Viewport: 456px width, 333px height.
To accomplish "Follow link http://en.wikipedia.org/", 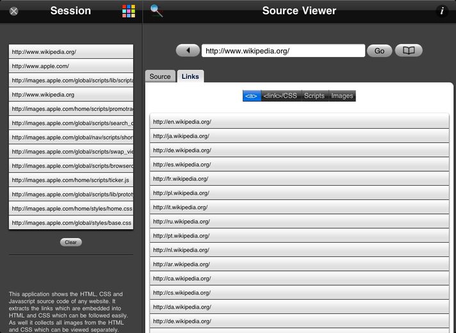I will click(300, 122).
